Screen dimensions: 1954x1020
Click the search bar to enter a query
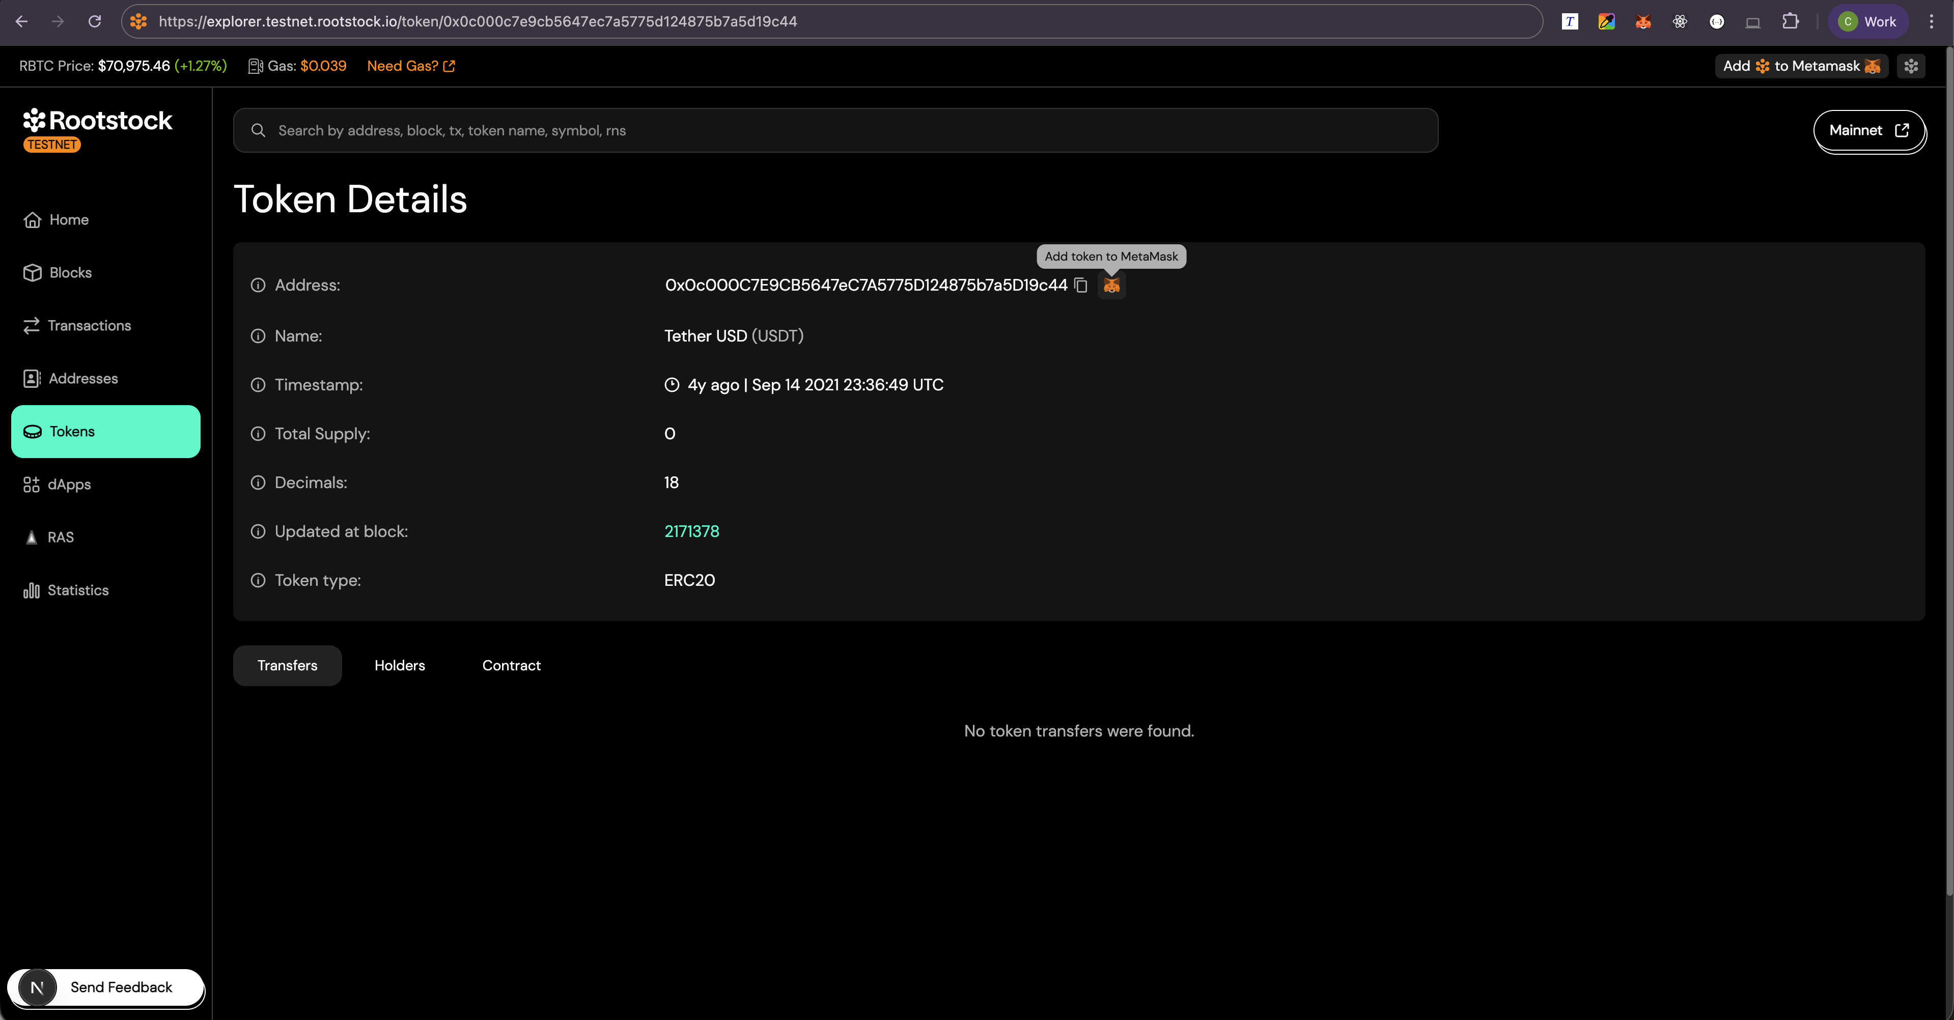834,130
